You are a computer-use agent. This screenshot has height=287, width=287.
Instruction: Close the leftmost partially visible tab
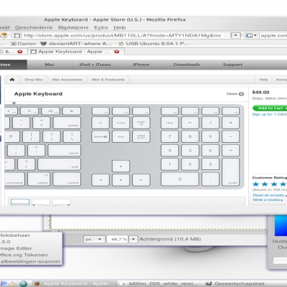pyautogui.click(x=20, y=52)
